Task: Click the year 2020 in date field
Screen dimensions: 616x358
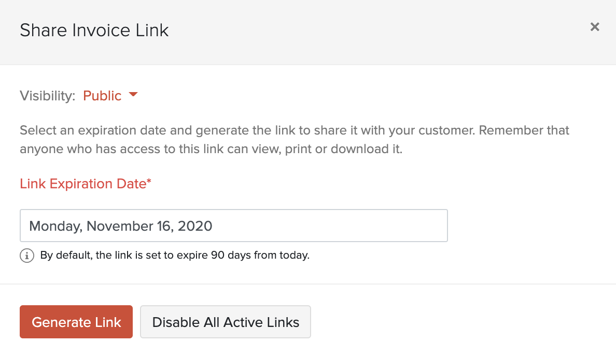Action: coord(195,226)
